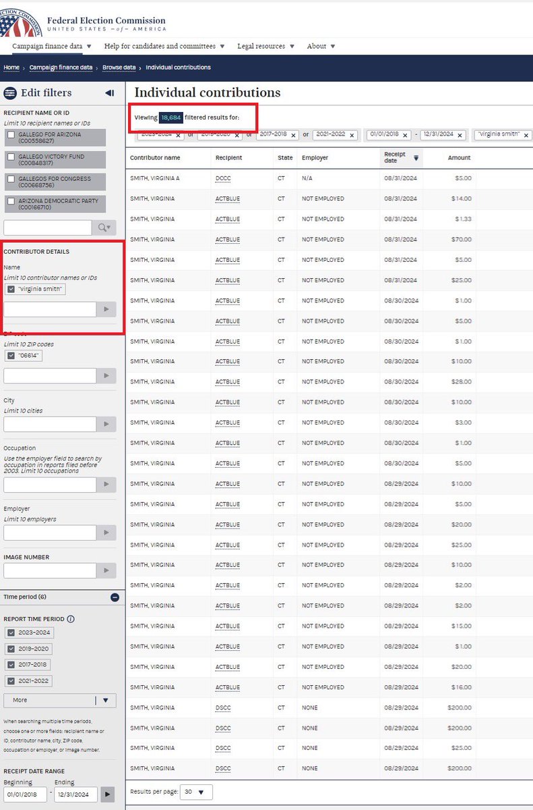
Task: Go to Browse data breadcrumb
Action: point(119,67)
